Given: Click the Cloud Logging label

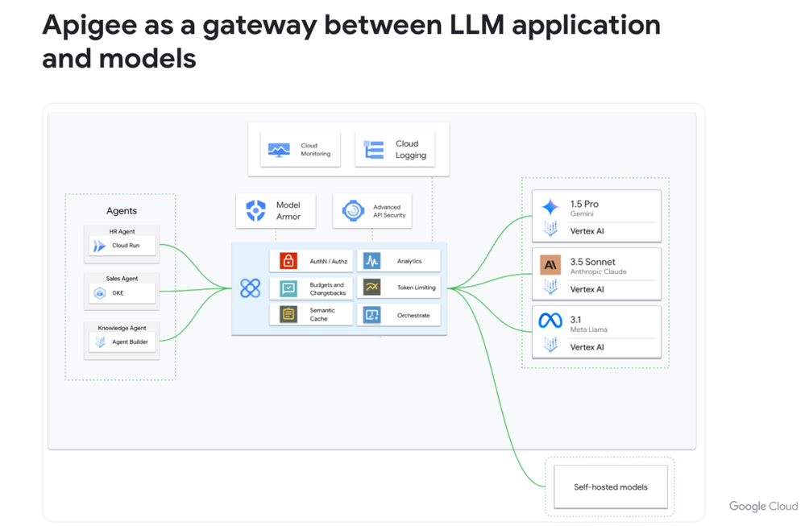Looking at the screenshot, I should click(x=411, y=149).
